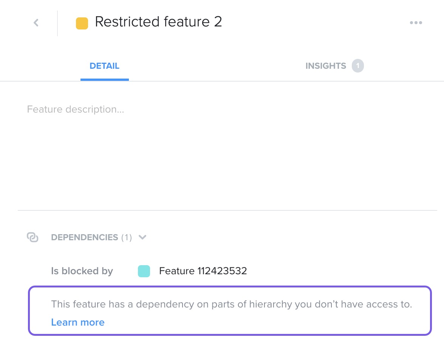Follow the Learn more link

[78, 322]
